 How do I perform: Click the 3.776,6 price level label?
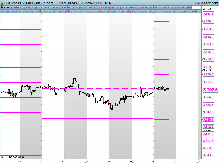(x=208, y=59)
